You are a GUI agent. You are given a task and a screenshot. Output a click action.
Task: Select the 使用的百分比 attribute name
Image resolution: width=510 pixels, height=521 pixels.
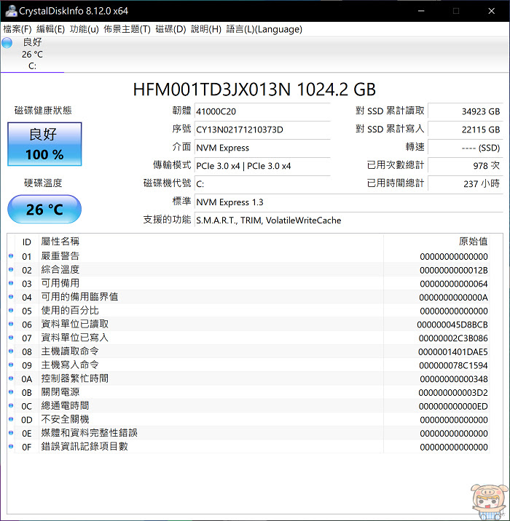click(x=70, y=311)
